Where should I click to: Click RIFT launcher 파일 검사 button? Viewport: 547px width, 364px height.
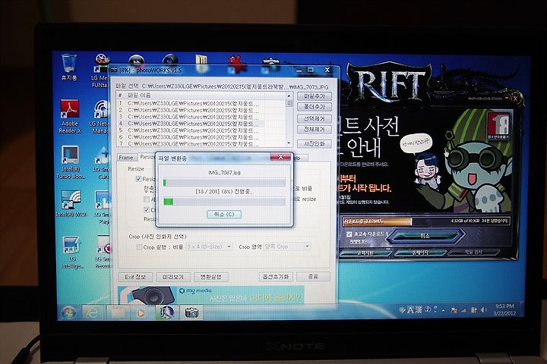click(x=473, y=252)
